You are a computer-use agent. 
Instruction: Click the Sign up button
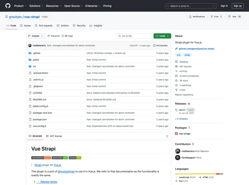(237, 6)
